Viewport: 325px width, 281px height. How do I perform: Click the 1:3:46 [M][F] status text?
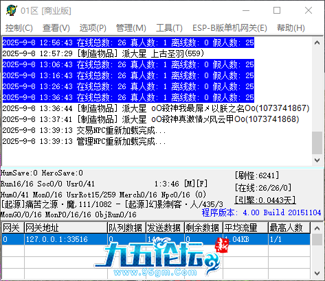pyautogui.click(x=181, y=184)
